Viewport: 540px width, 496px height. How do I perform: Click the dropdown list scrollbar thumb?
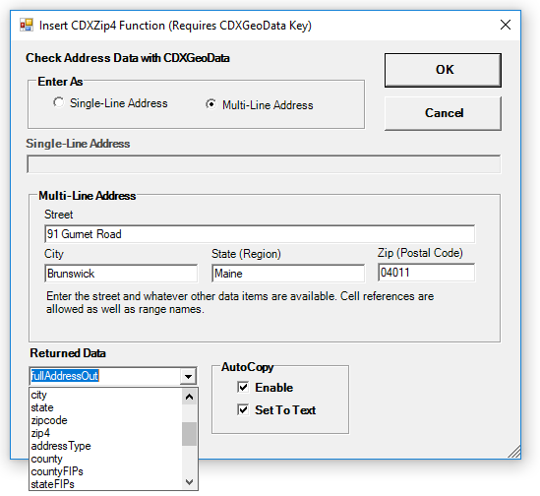(189, 434)
